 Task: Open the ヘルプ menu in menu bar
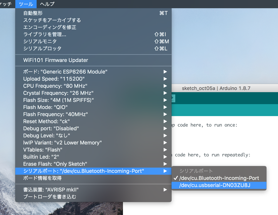pos(47,4)
